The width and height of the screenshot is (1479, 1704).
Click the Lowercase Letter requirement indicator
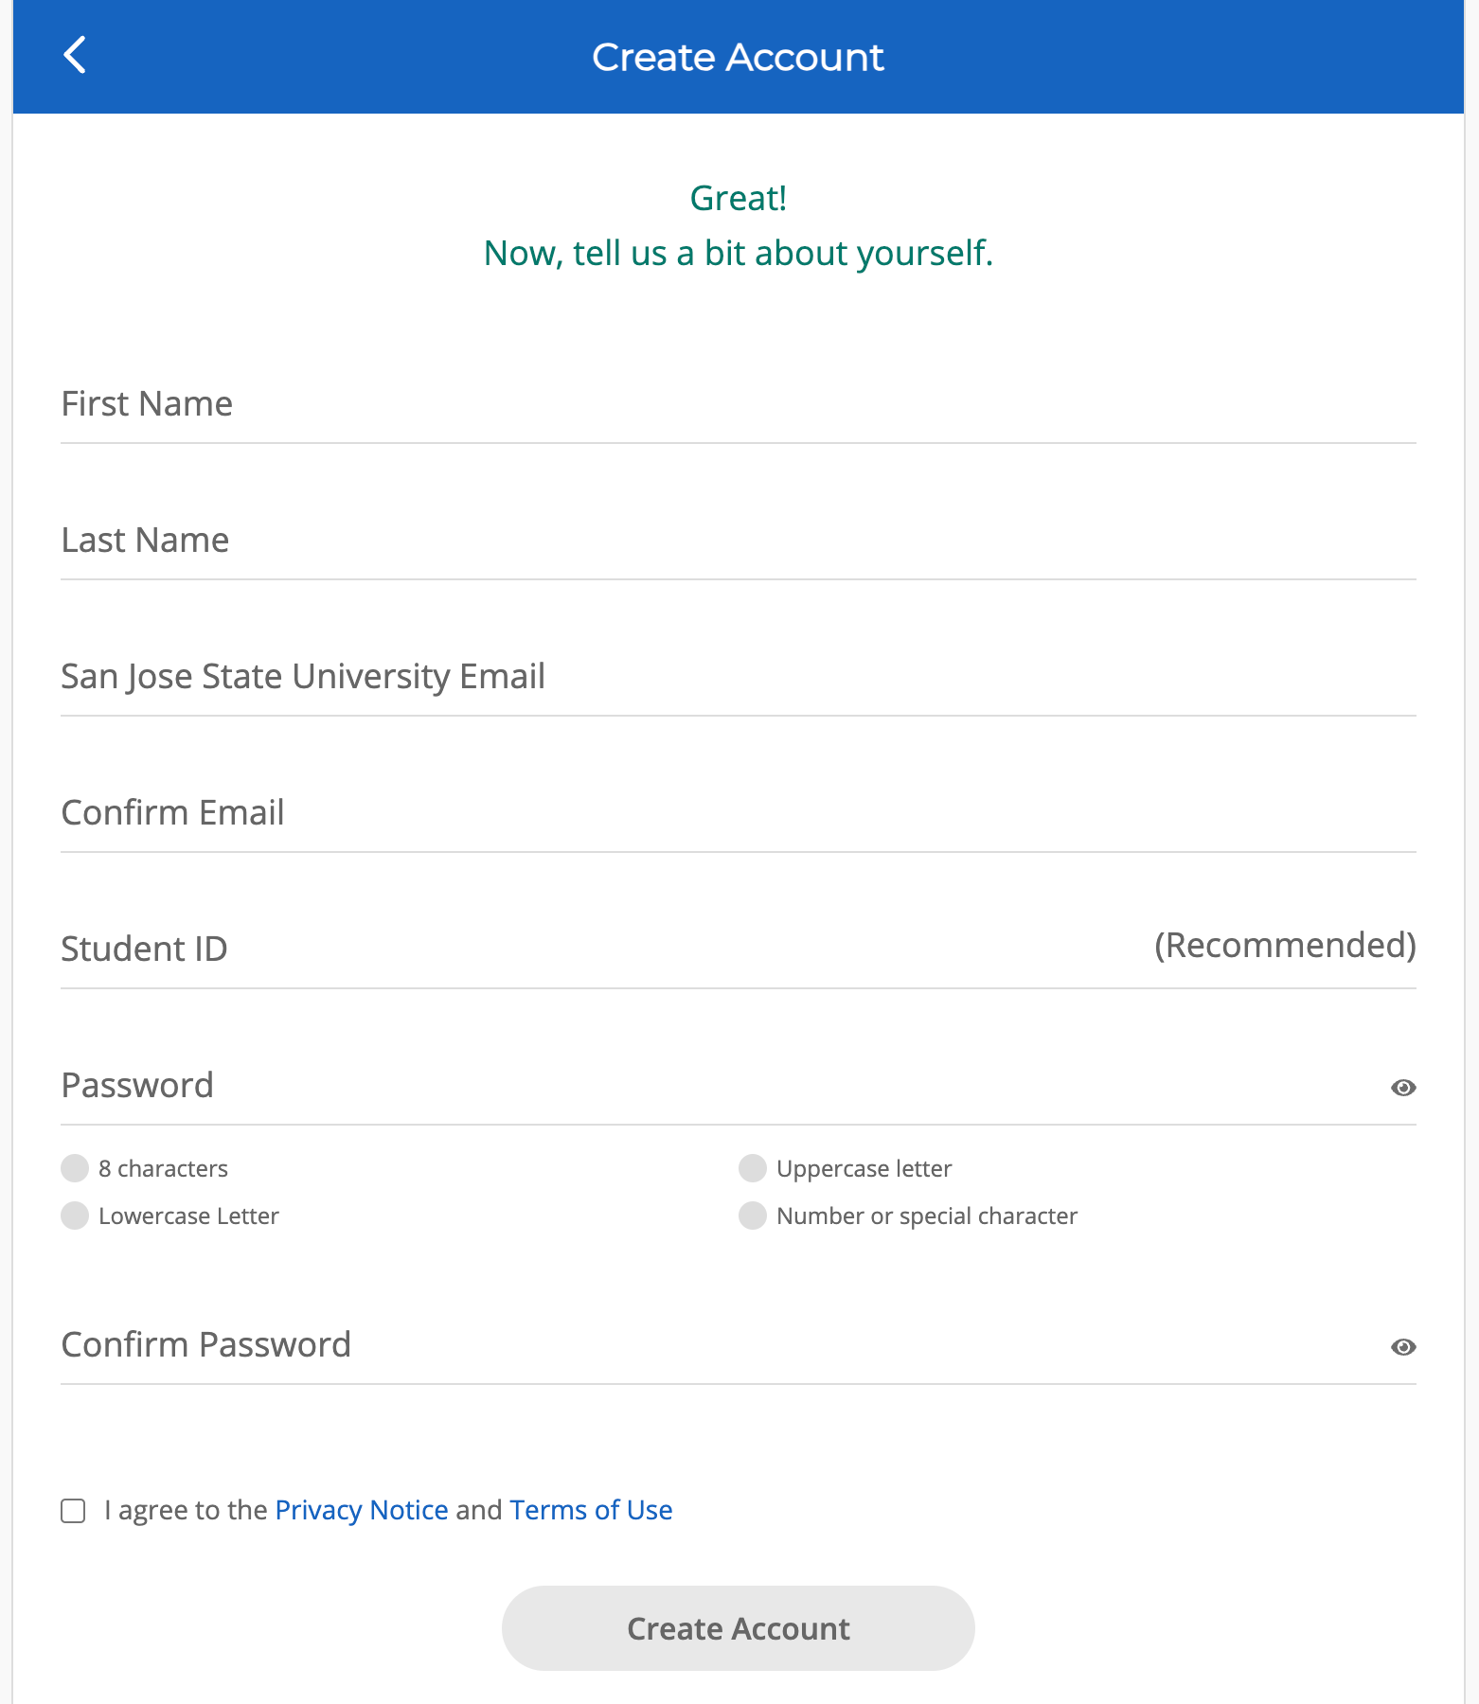pos(74,1216)
